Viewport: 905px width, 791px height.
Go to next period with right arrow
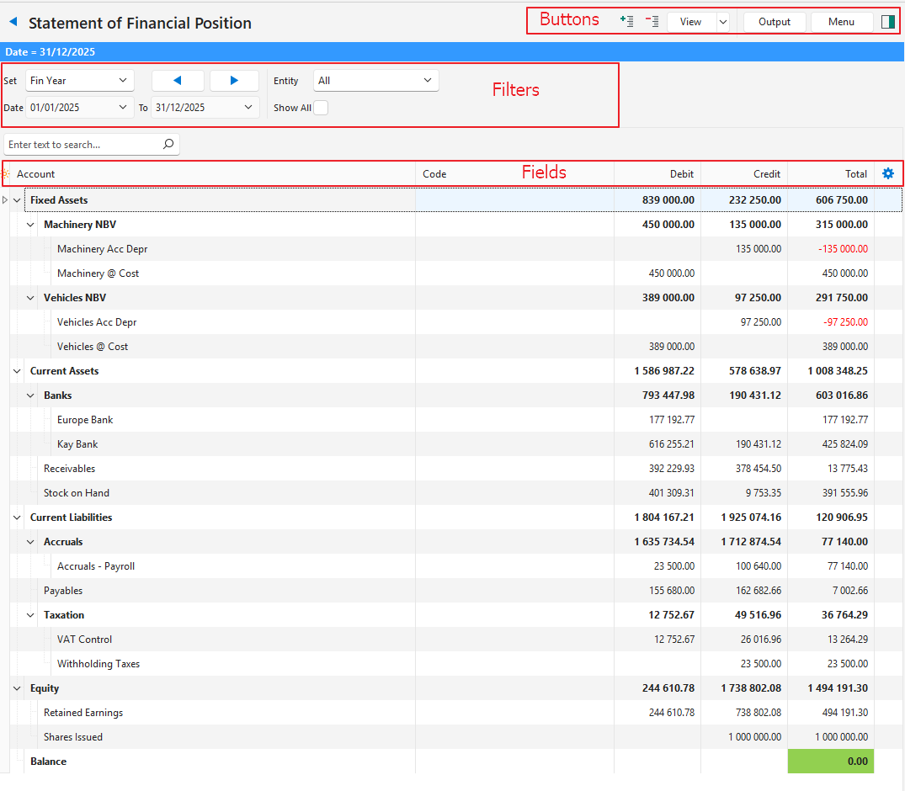pos(234,81)
